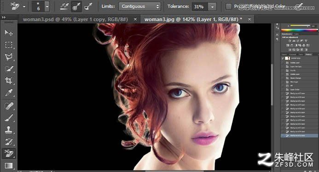Select the Quick Selection tool
Screen dimensions: 319x172
(x=8, y=68)
